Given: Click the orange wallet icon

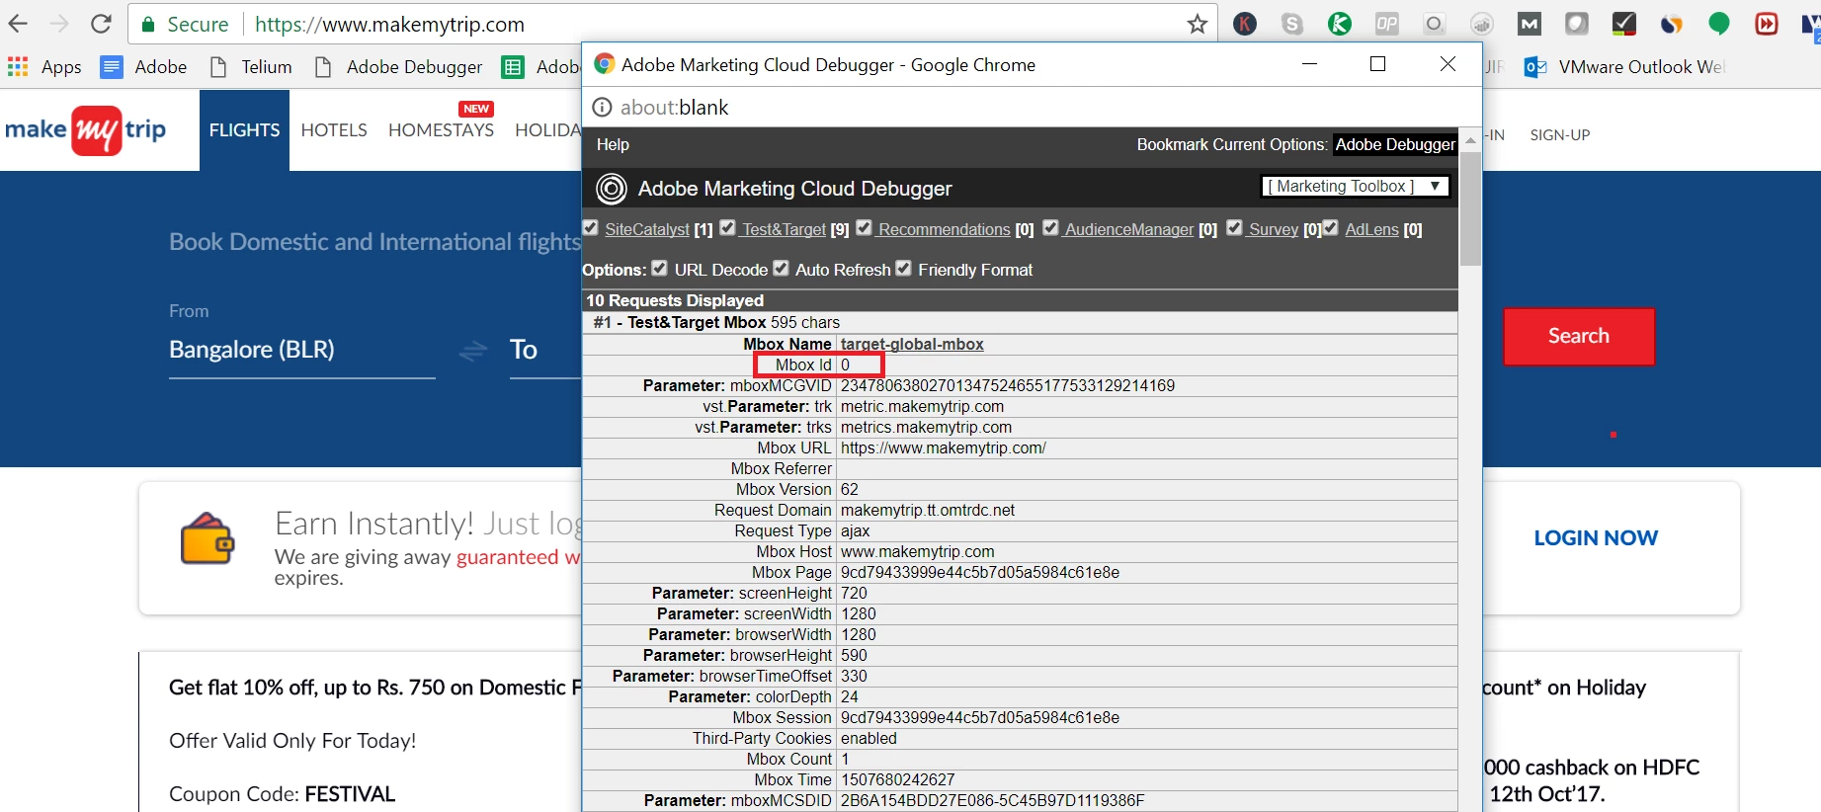Looking at the screenshot, I should (x=207, y=538).
